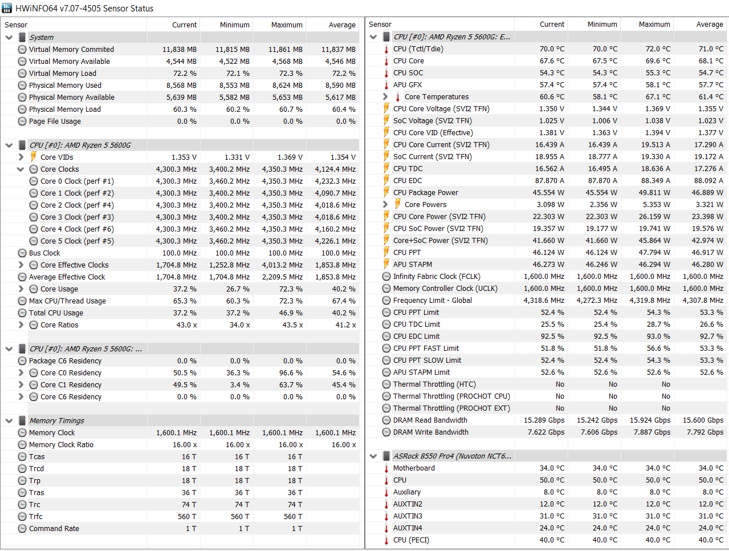
Task: Click the clock icon for Bus Clock
Action: pos(22,253)
